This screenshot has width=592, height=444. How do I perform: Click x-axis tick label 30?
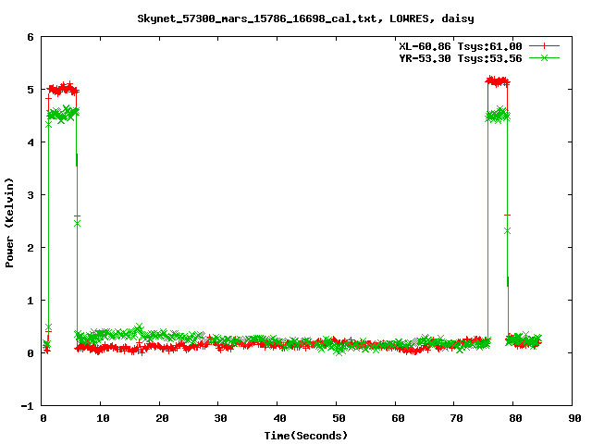click(220, 418)
